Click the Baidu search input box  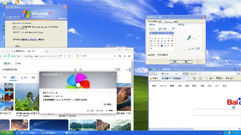tap(217, 112)
